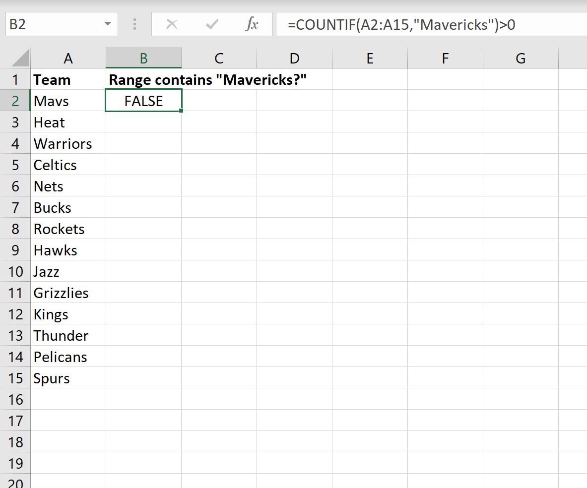
Task: Select column G header
Action: tap(520, 58)
